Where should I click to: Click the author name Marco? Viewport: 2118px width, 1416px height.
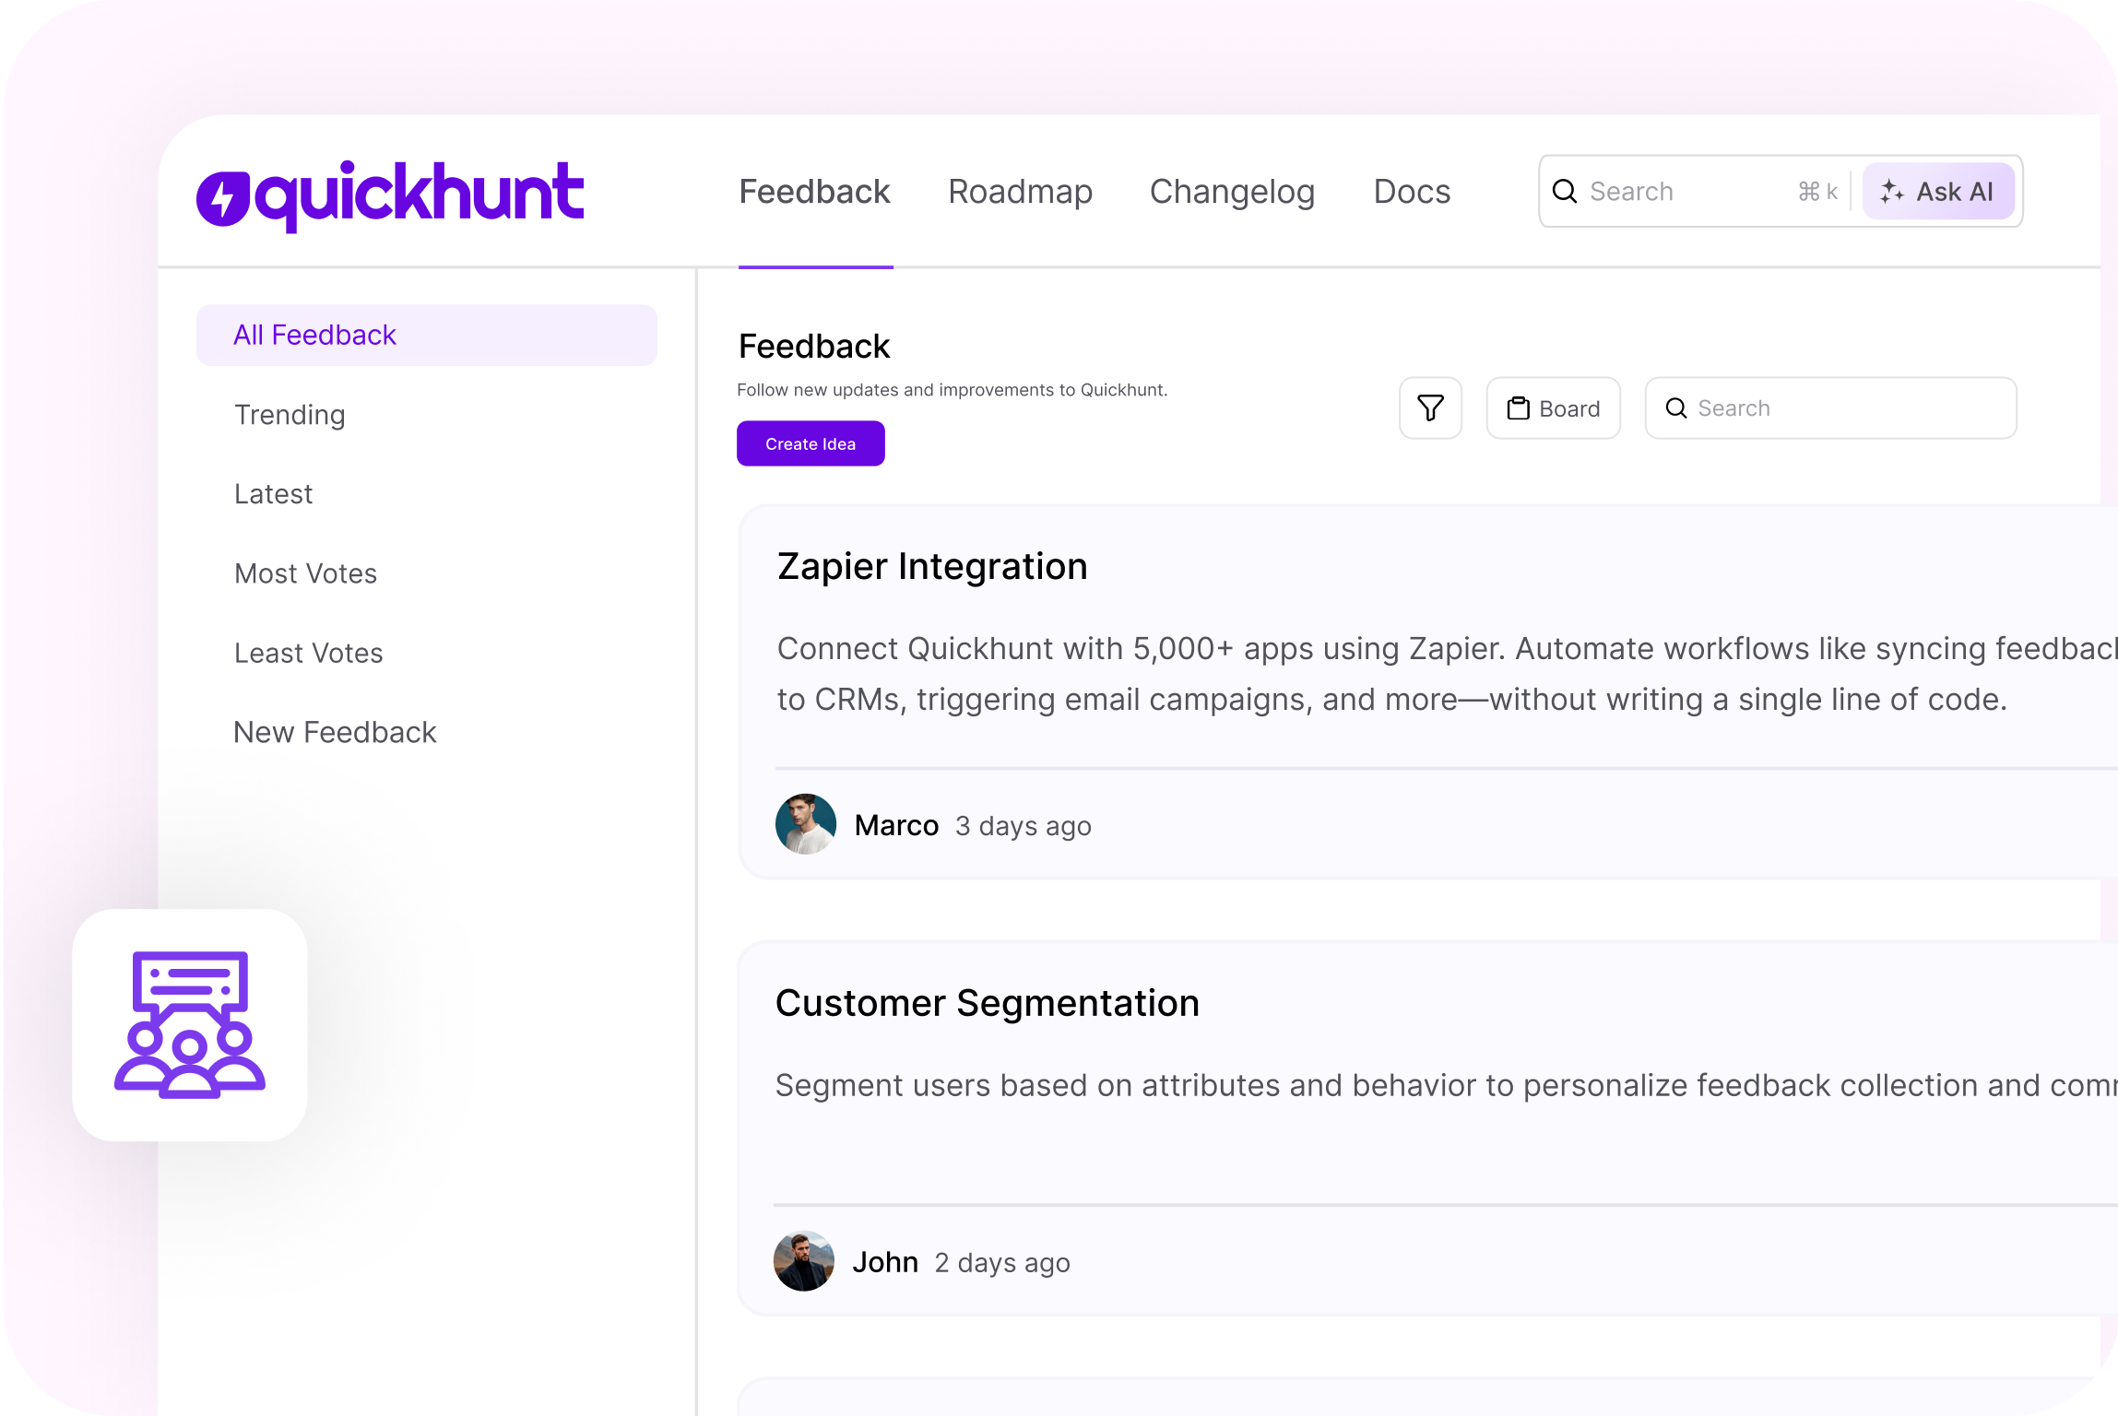tap(896, 825)
